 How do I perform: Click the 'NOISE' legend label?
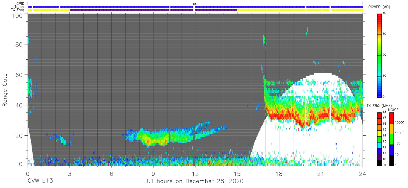(x=393, y=110)
